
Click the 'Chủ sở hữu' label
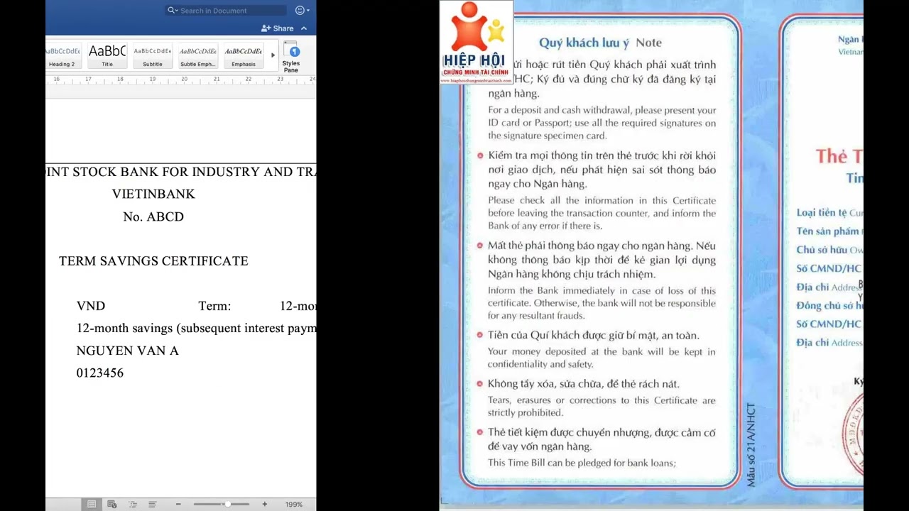click(822, 249)
